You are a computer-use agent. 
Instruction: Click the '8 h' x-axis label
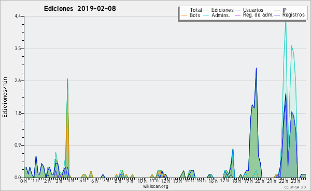point(118,181)
